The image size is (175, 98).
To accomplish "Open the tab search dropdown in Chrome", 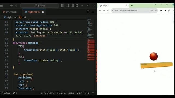I will pyautogui.click(x=155, y=4).
